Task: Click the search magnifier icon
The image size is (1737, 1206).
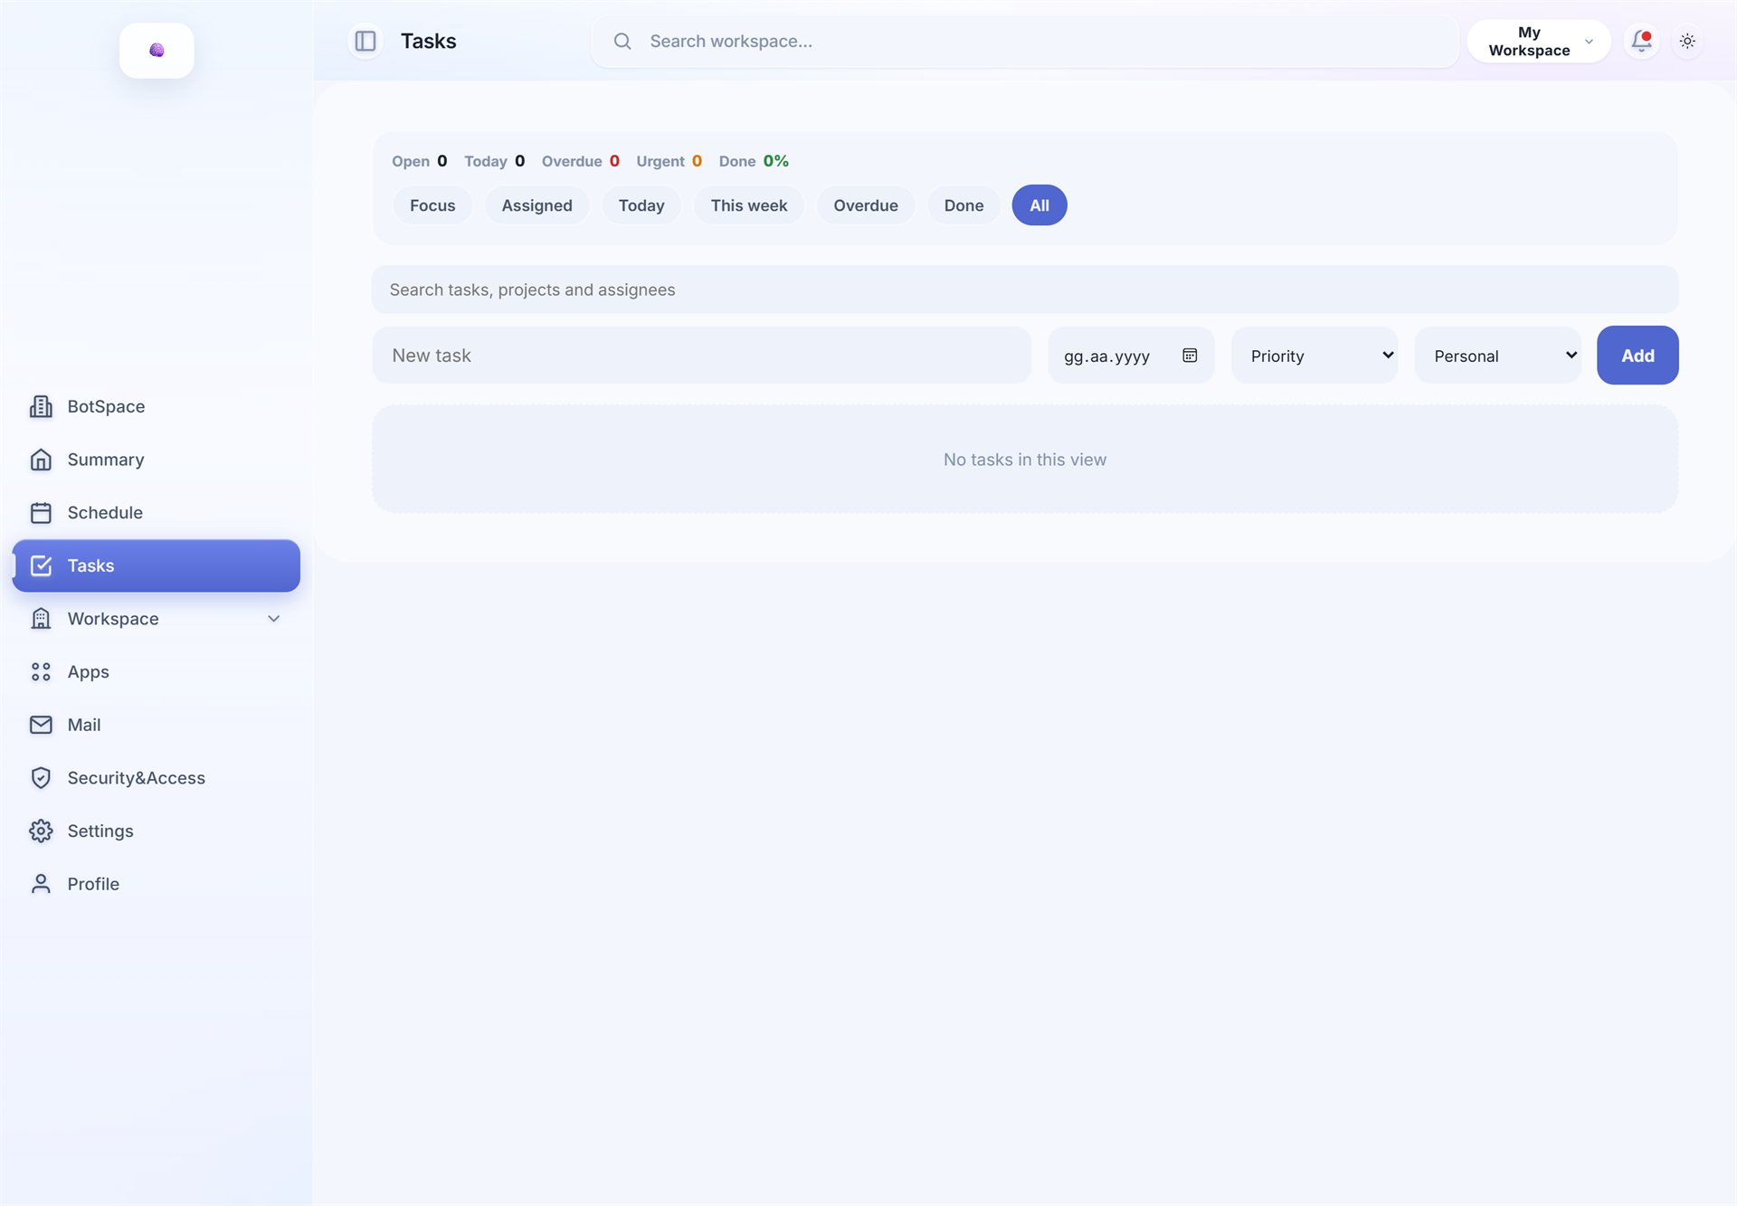Action: click(x=622, y=42)
